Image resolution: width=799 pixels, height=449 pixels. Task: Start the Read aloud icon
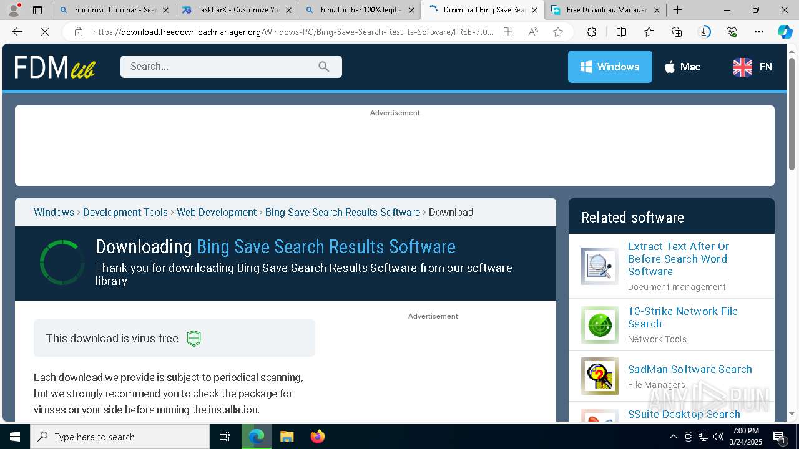point(533,32)
